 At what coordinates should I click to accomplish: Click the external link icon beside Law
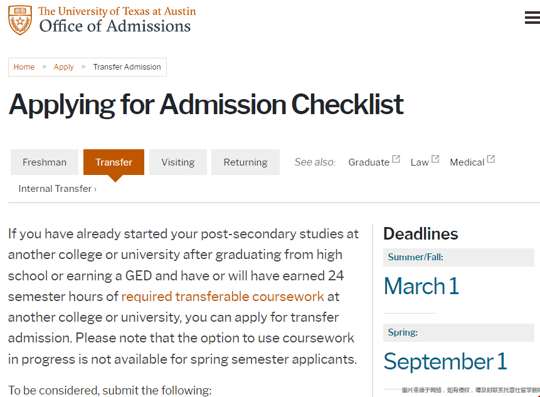click(x=435, y=159)
